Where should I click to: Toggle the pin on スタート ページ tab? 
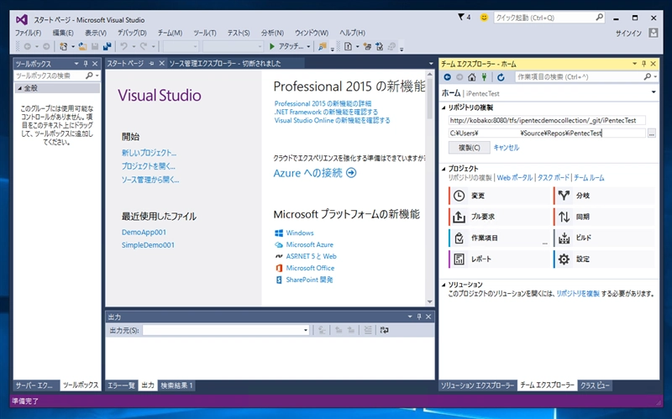151,64
